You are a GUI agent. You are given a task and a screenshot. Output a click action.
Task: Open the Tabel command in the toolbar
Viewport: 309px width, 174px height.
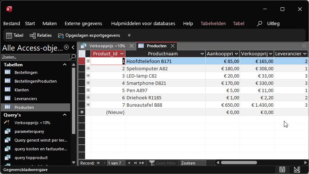click(15, 35)
